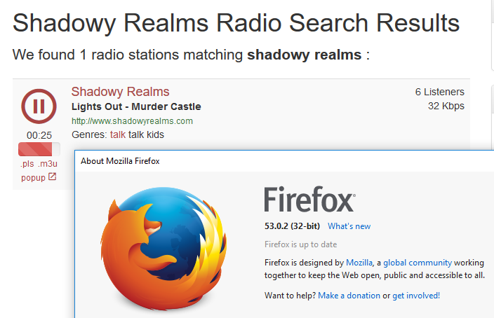The height and width of the screenshot is (318, 494).
Task: Open the Shadowy Realms station title link
Action: (x=120, y=92)
